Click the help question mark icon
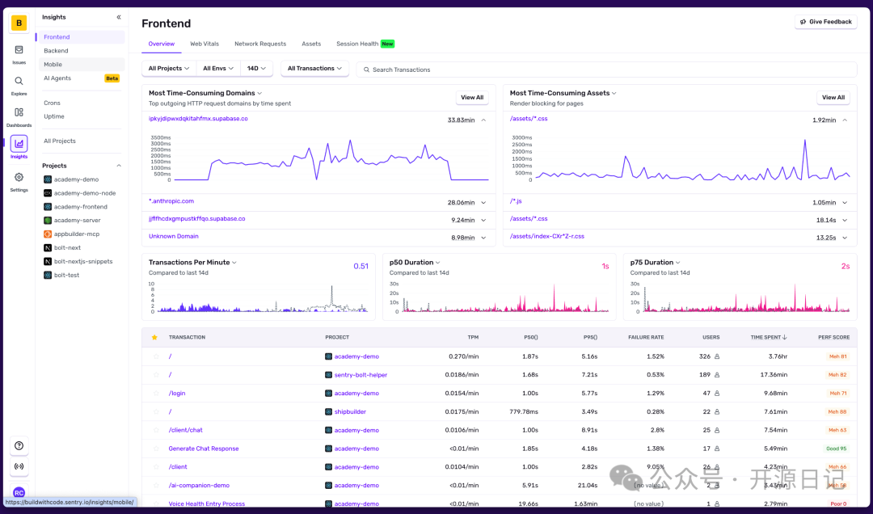This screenshot has width=873, height=514. [x=19, y=445]
